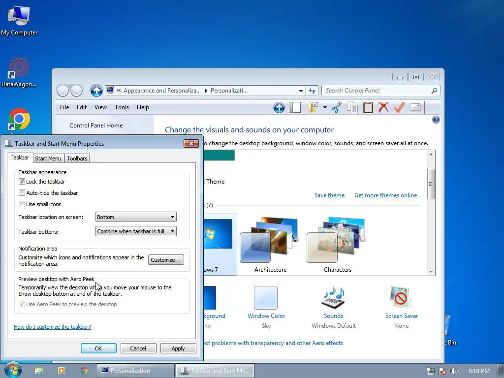
Task: Click Cancel in Taskbar properties dialog
Action: coord(138,348)
